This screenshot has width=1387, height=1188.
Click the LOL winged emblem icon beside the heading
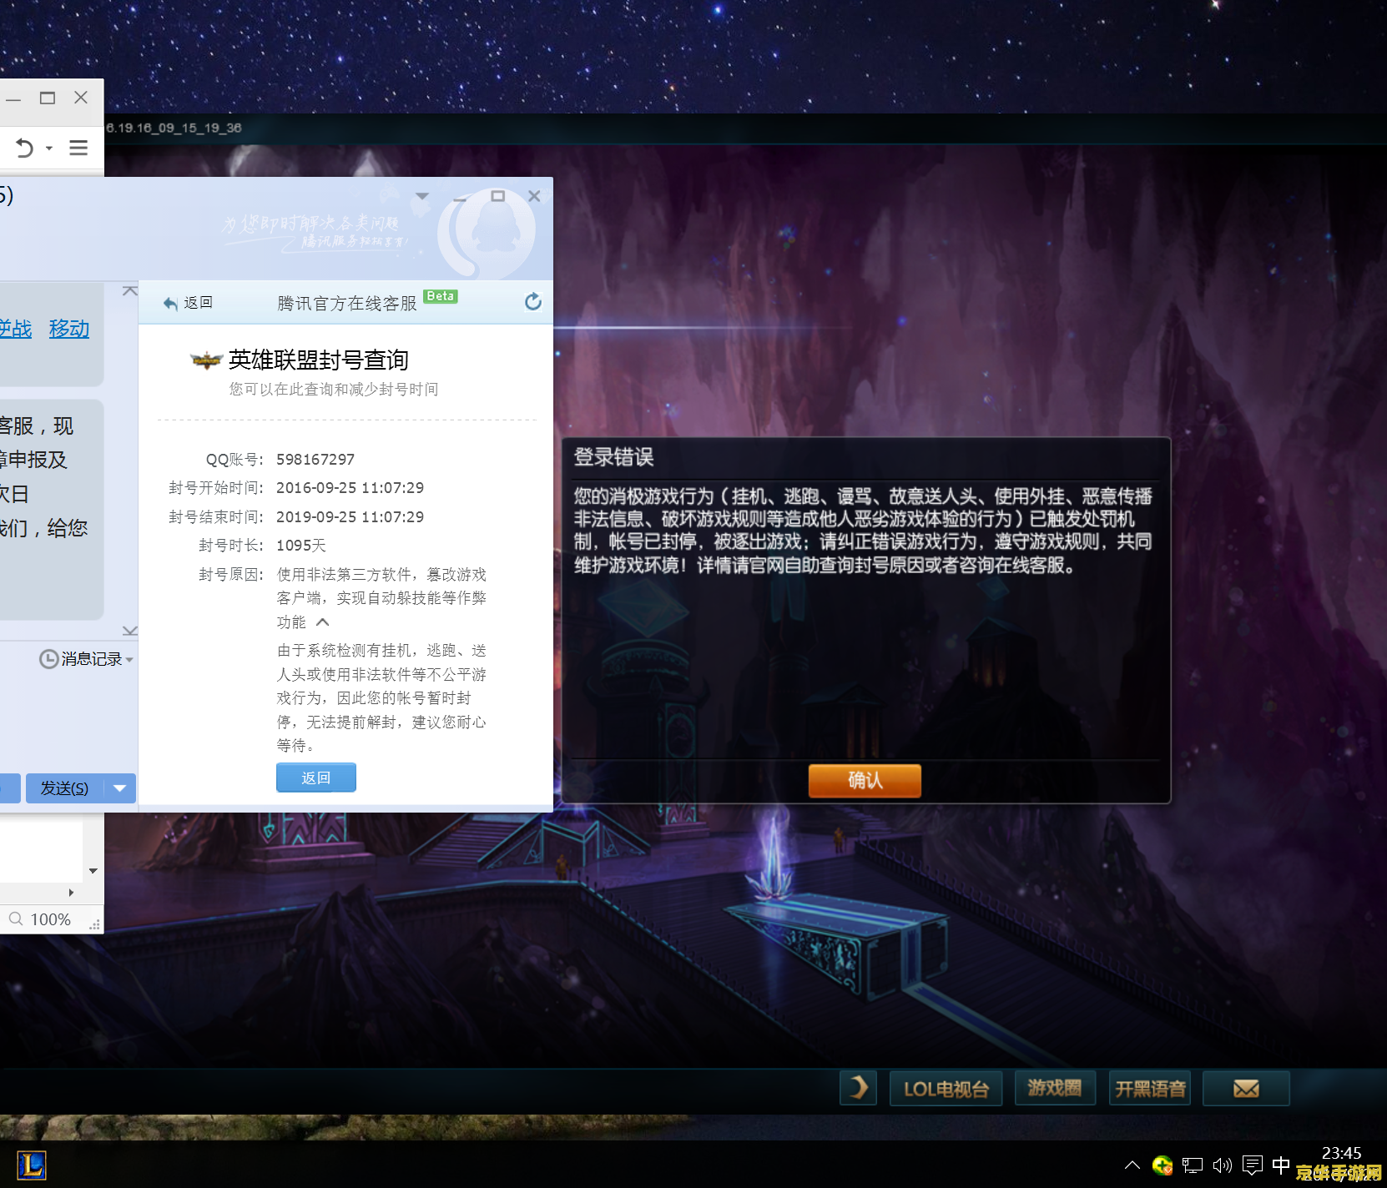point(206,360)
